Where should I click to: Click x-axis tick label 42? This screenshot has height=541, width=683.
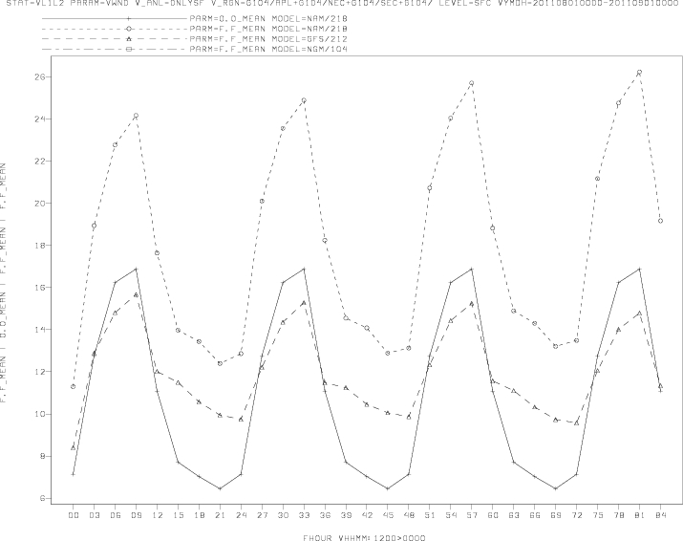pyautogui.click(x=367, y=515)
